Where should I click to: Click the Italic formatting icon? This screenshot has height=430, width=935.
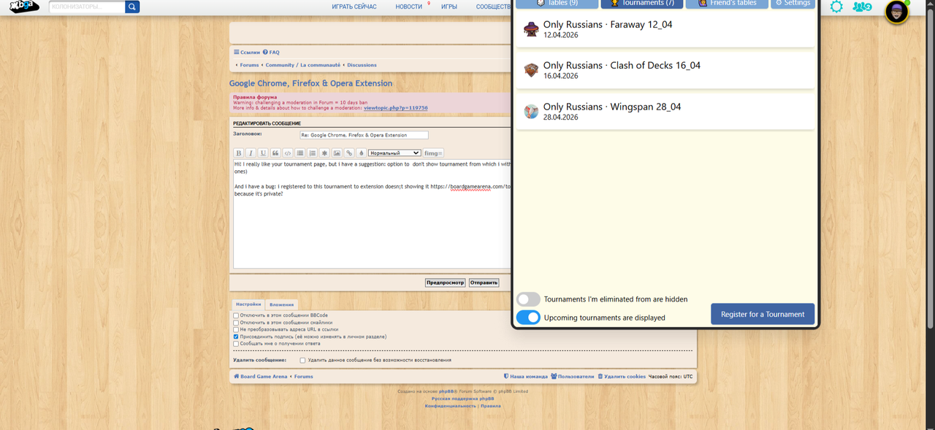251,153
